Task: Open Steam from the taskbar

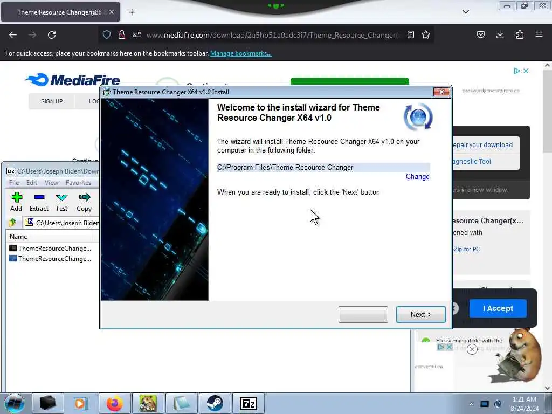Action: [x=215, y=403]
